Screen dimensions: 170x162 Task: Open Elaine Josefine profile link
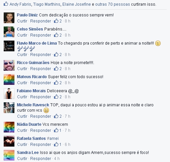coord(76,4)
